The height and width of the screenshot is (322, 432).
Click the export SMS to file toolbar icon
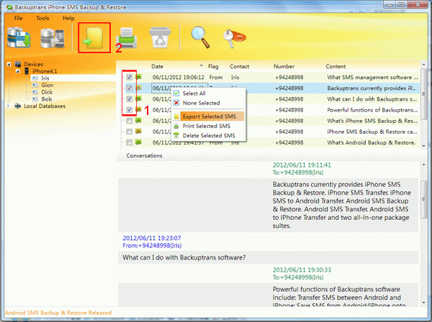click(94, 38)
